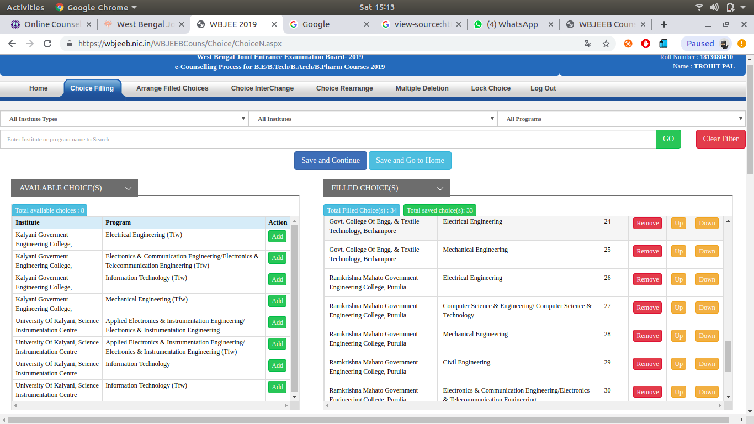Add Kalyani Electrical Engineering (Tfw) choice
754x424 pixels.
(x=277, y=236)
